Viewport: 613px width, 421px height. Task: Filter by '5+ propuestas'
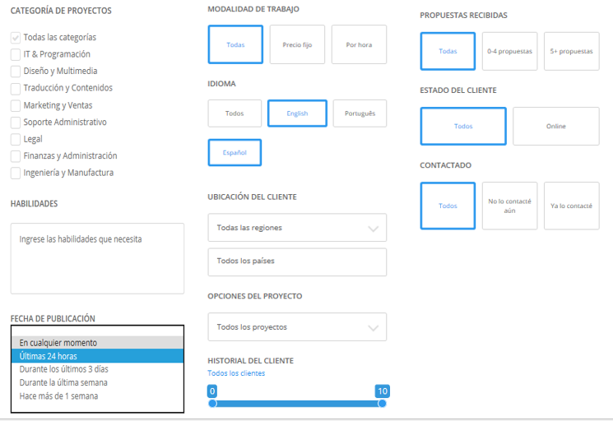[x=571, y=51]
